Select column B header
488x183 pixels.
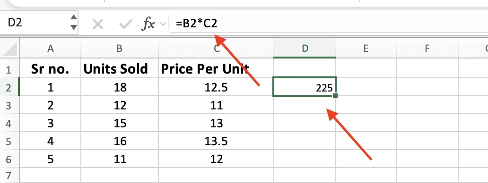click(120, 48)
